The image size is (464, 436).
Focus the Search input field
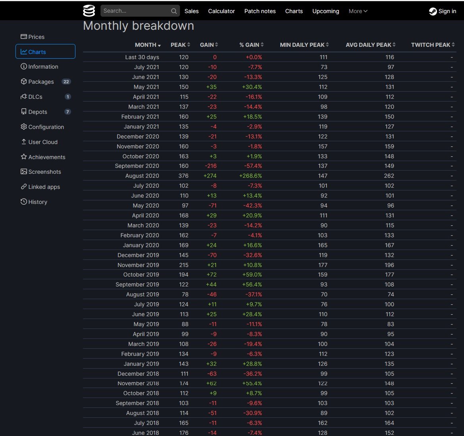135,11
